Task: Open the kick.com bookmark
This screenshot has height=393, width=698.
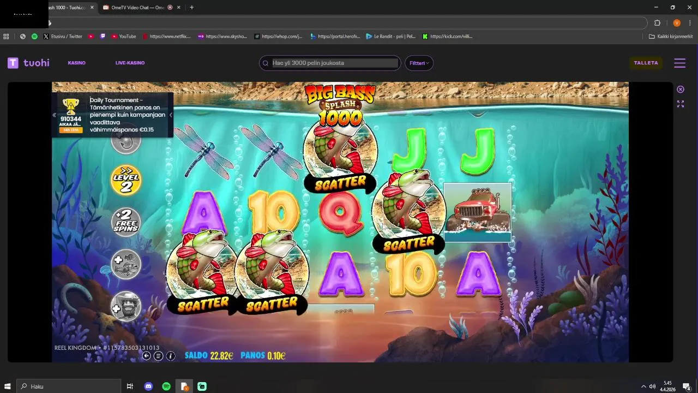Action: (448, 37)
